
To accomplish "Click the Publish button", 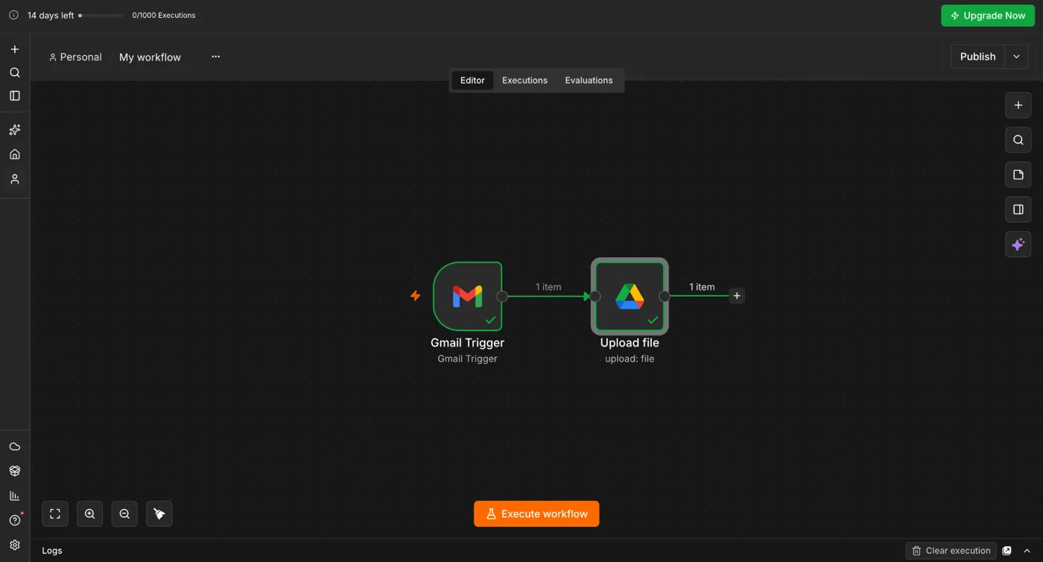I will (x=977, y=57).
